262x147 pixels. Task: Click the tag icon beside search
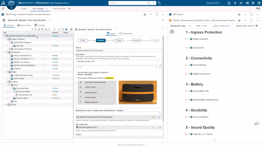coord(159,3)
